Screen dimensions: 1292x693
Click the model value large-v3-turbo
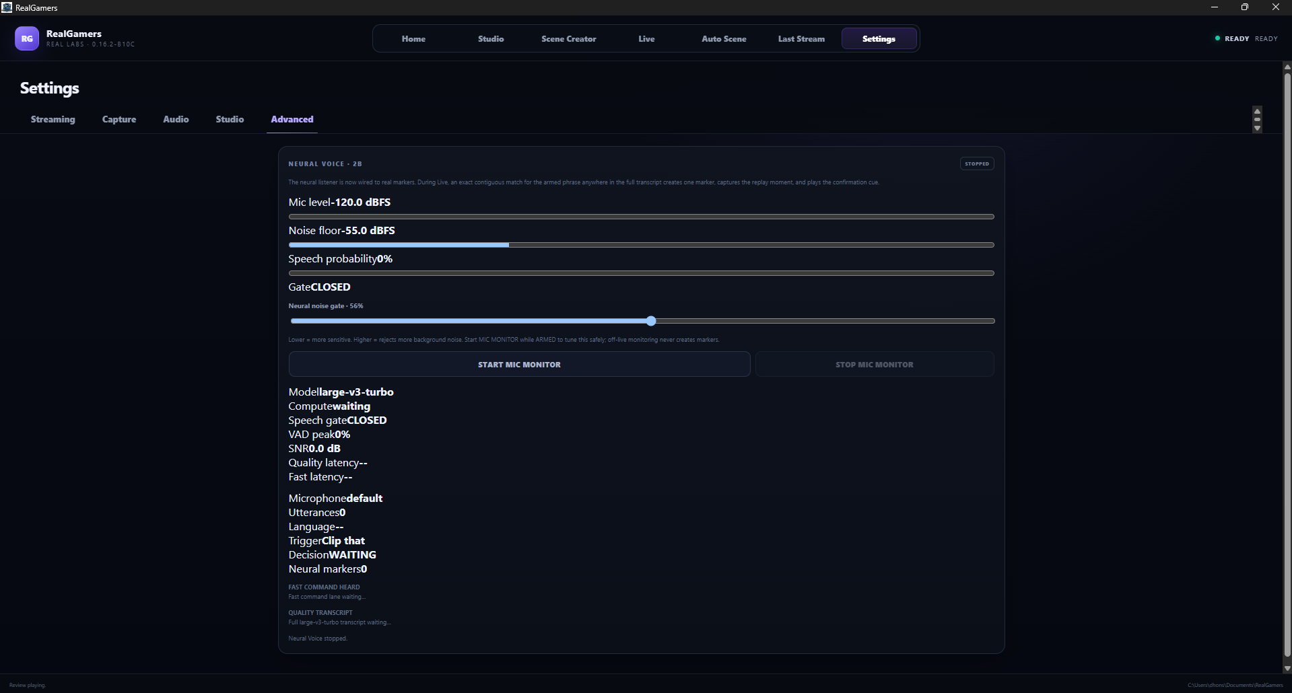(x=356, y=392)
